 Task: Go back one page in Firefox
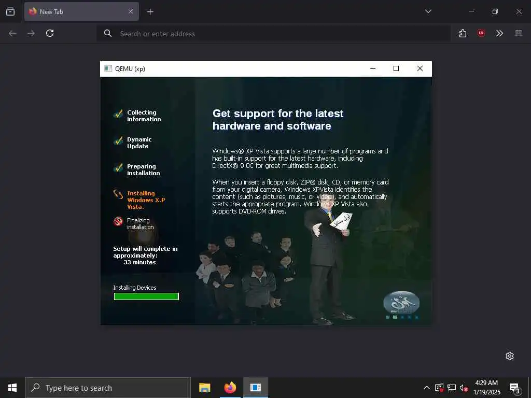tap(12, 33)
